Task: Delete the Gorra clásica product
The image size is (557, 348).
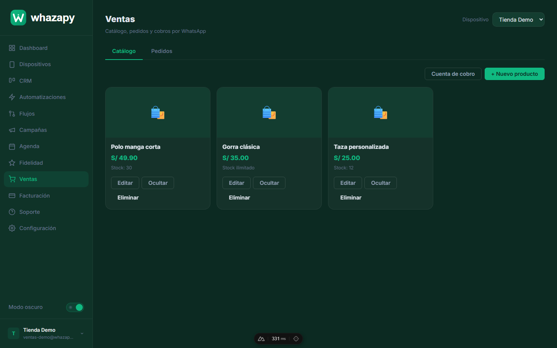Action: click(x=239, y=198)
